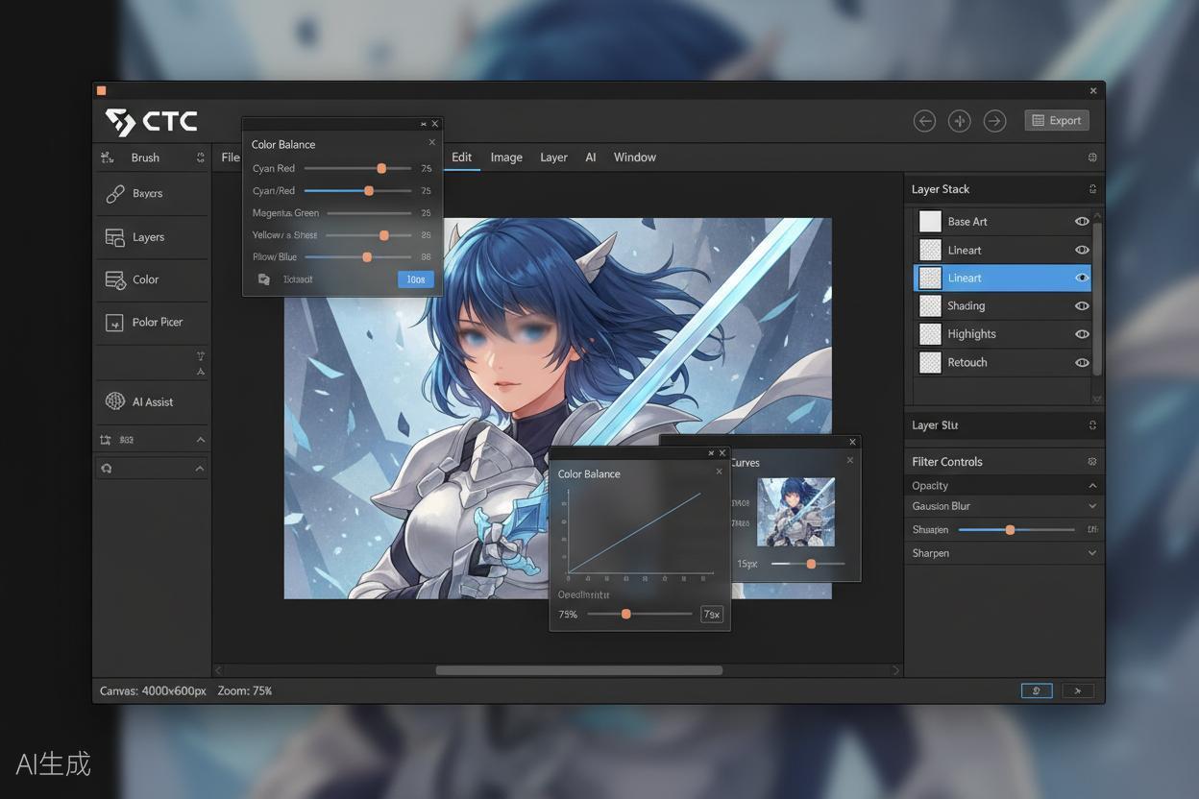The height and width of the screenshot is (799, 1199).
Task: Open the Color tool in sidebar
Action: 115,279
